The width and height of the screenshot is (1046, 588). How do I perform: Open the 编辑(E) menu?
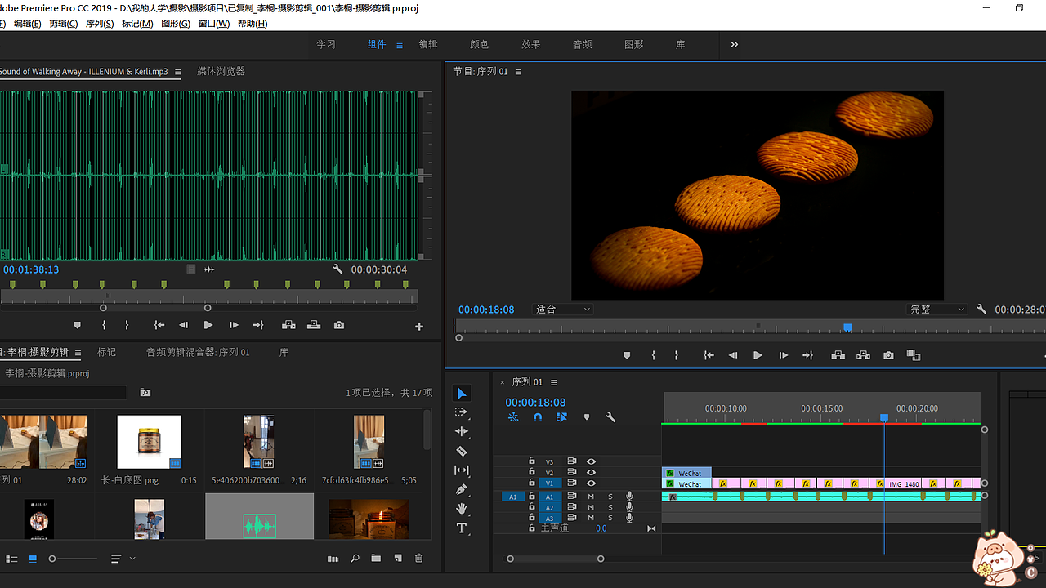tap(27, 24)
